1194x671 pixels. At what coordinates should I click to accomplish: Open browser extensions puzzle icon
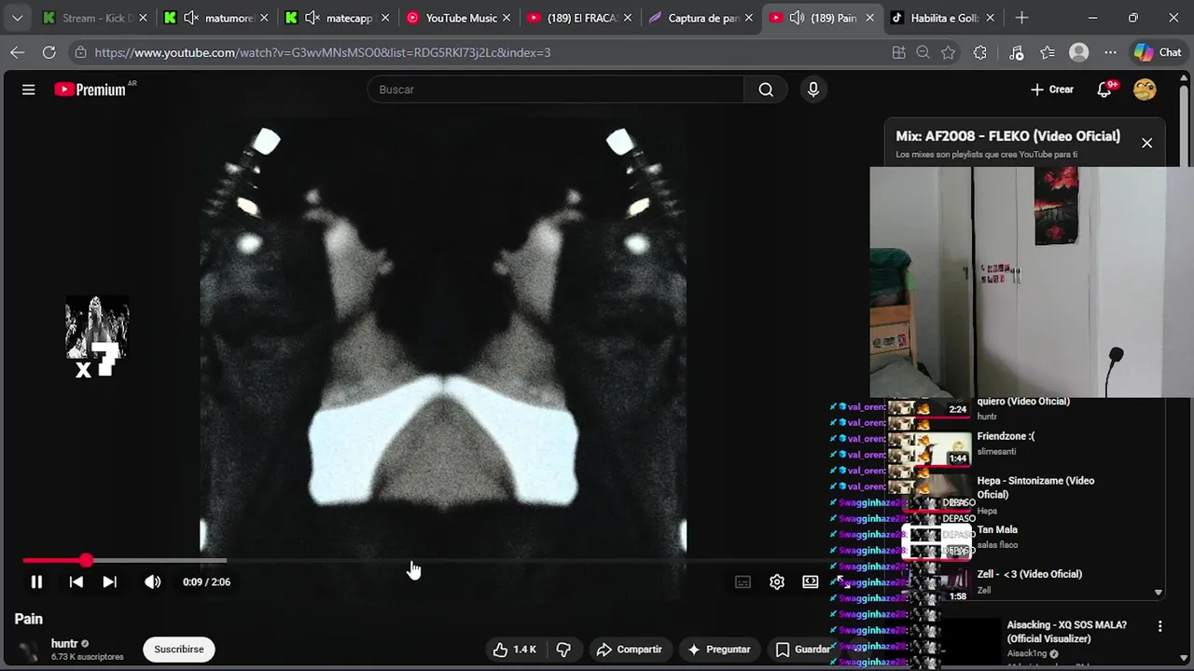pos(979,52)
